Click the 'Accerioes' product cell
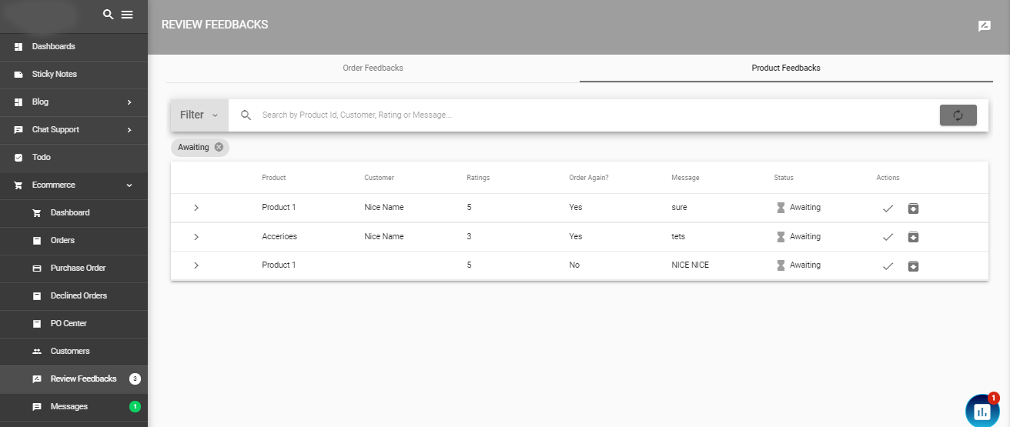1010x427 pixels. point(279,237)
